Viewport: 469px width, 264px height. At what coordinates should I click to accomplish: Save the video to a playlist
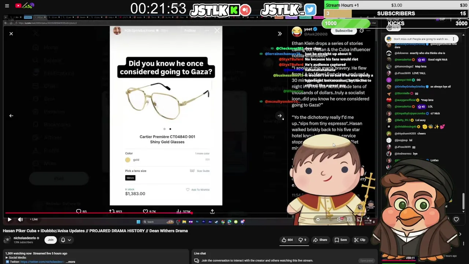pos(340,240)
